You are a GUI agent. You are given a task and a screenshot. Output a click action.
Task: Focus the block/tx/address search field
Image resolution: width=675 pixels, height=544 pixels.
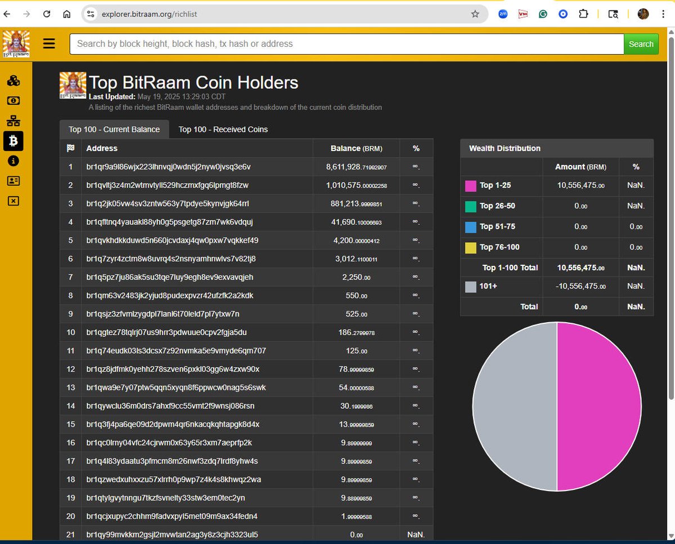pyautogui.click(x=346, y=44)
